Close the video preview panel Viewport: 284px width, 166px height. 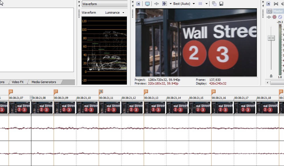point(133,2)
